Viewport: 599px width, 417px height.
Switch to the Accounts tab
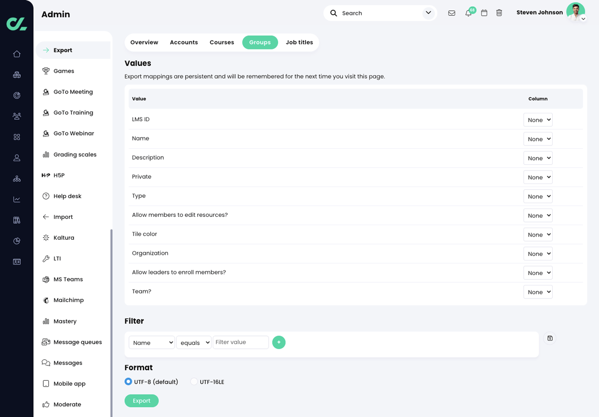click(184, 42)
